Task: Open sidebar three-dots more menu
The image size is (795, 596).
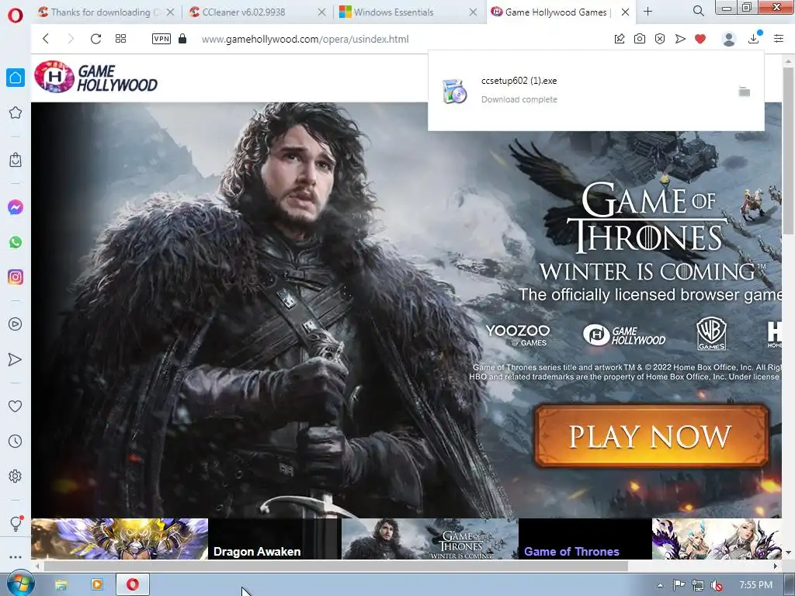Action: 16,557
